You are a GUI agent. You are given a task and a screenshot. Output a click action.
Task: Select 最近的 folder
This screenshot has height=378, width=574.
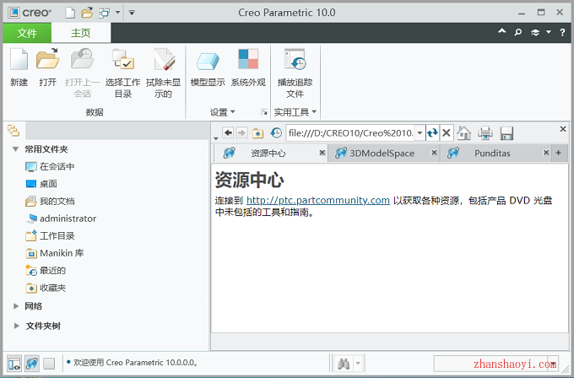[46, 270]
